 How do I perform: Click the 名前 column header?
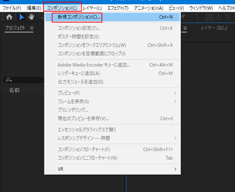pos(14,90)
